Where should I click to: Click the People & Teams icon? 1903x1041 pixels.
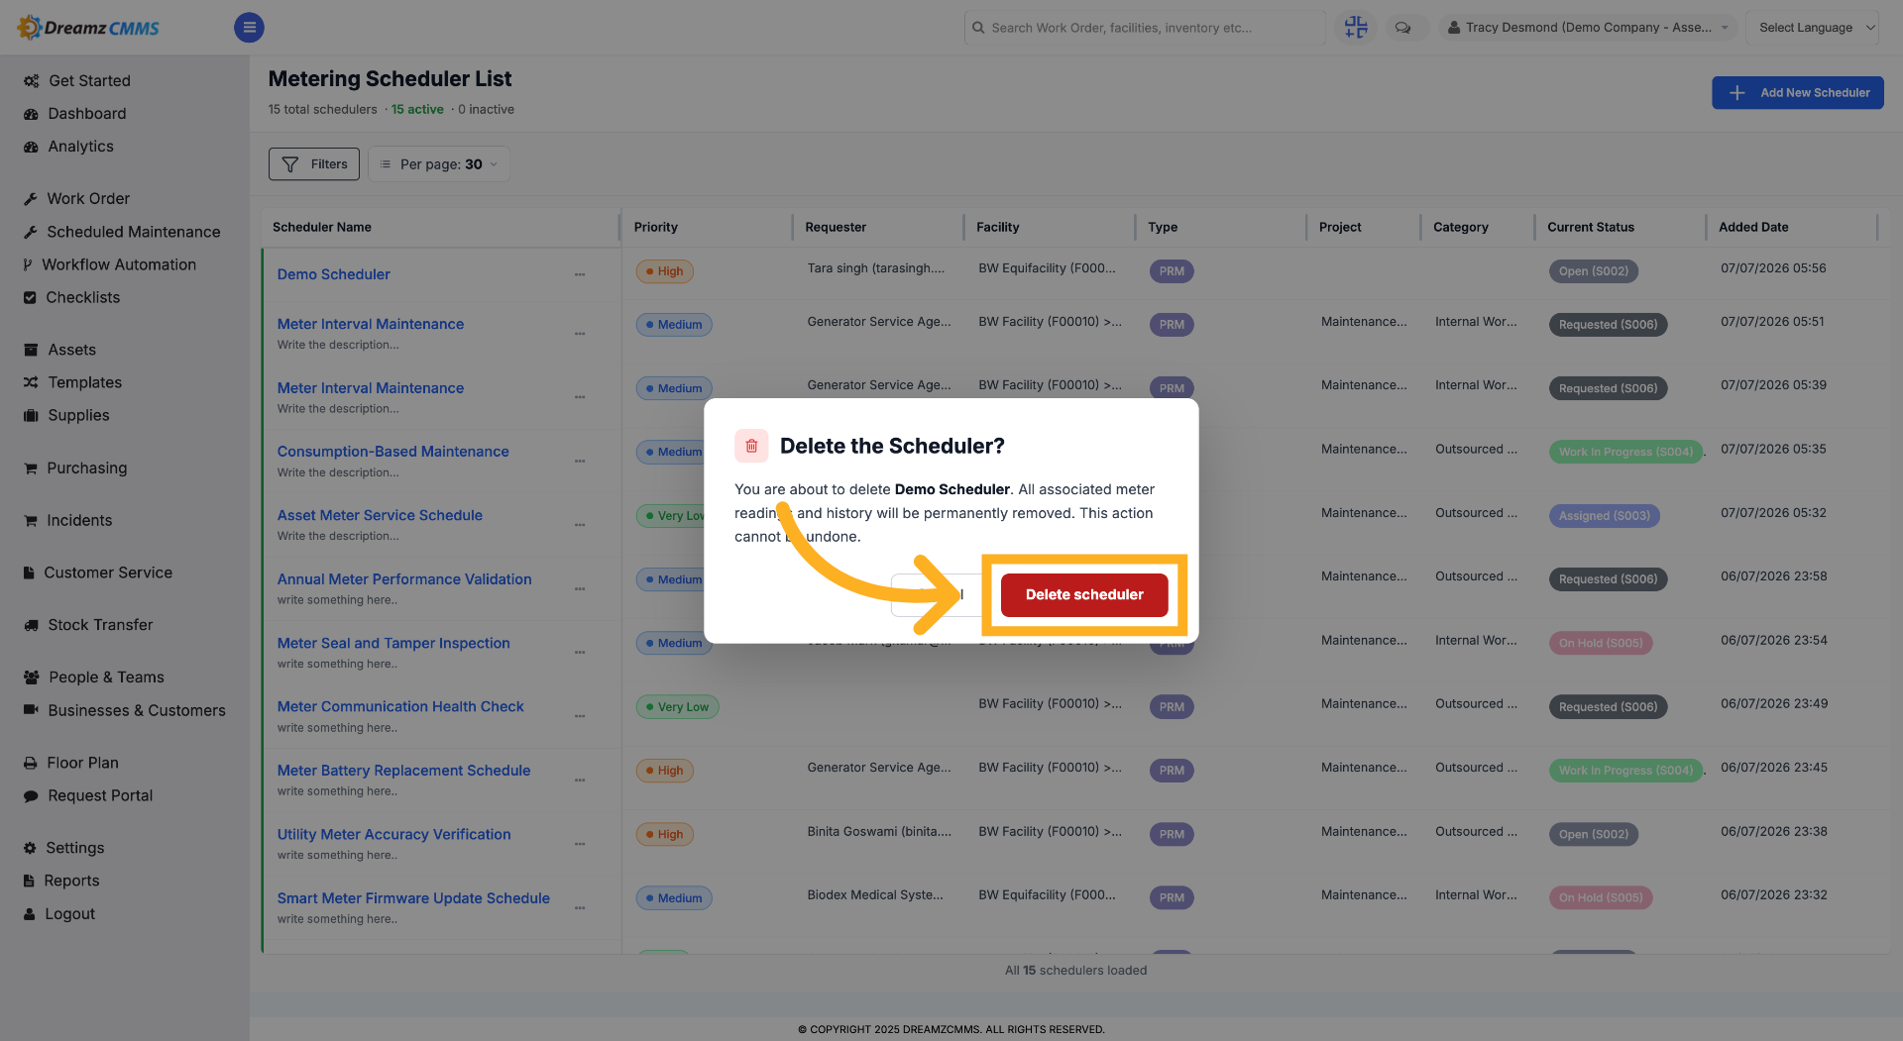31,677
